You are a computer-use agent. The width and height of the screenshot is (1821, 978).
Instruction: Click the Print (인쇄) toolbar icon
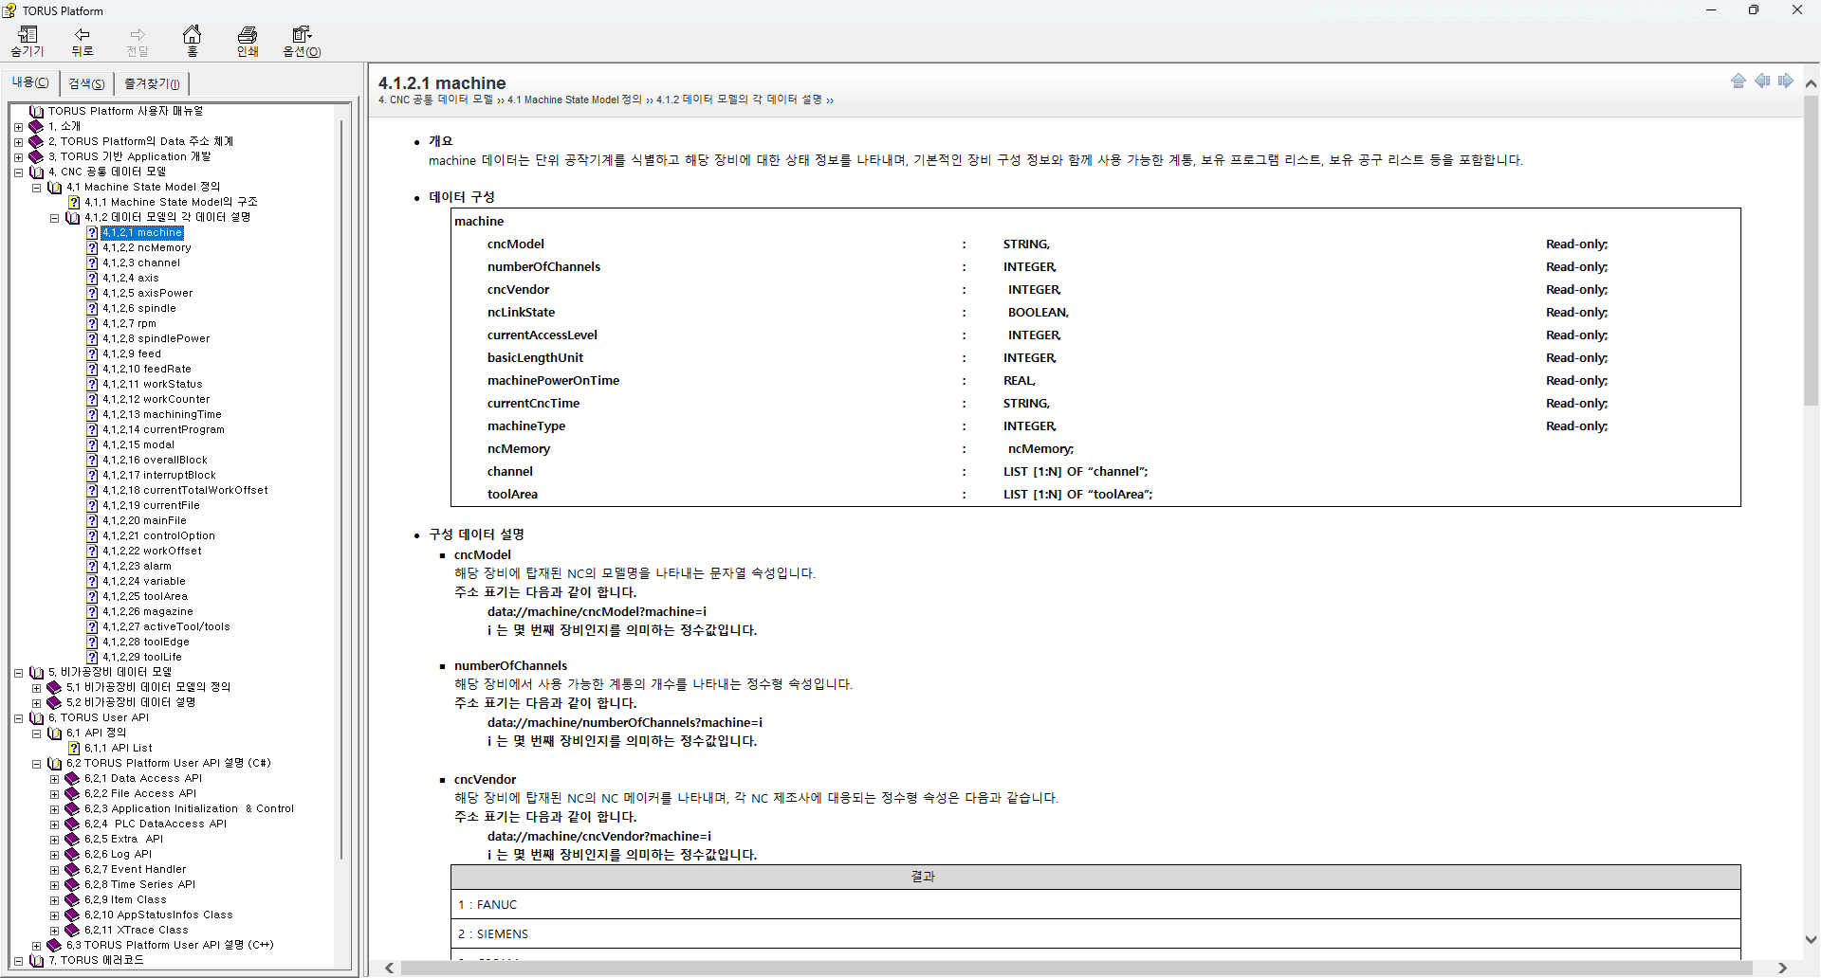tap(248, 41)
